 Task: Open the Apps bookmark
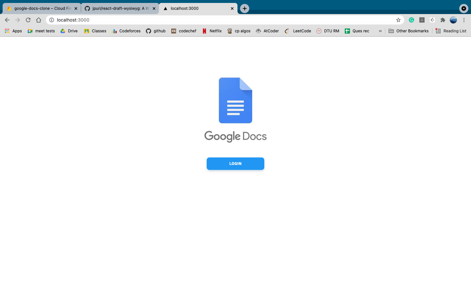[13, 31]
